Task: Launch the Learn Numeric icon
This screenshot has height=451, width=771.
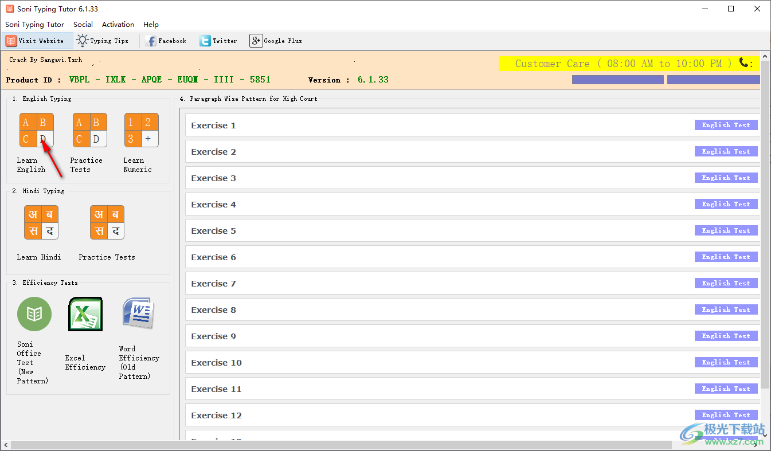Action: point(141,130)
